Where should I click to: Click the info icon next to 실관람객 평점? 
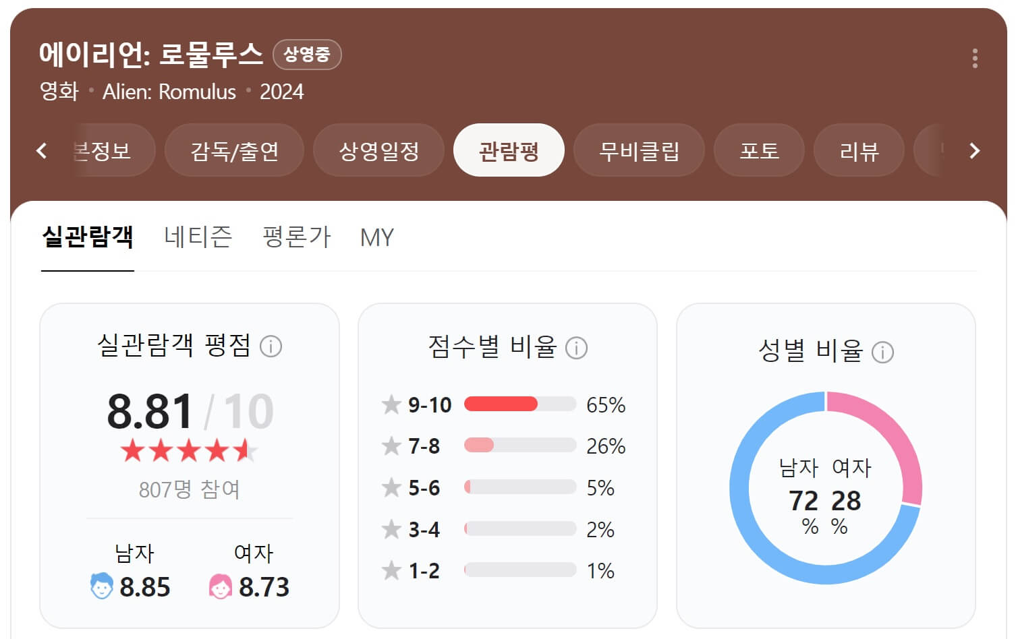click(272, 346)
